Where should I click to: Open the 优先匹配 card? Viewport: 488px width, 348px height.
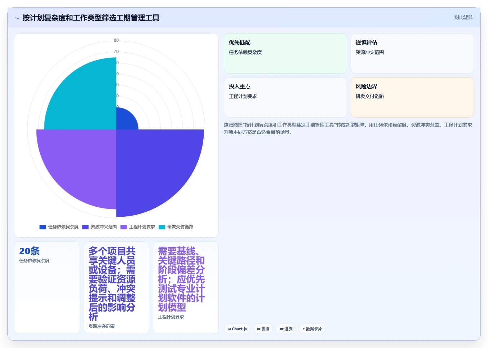285,53
